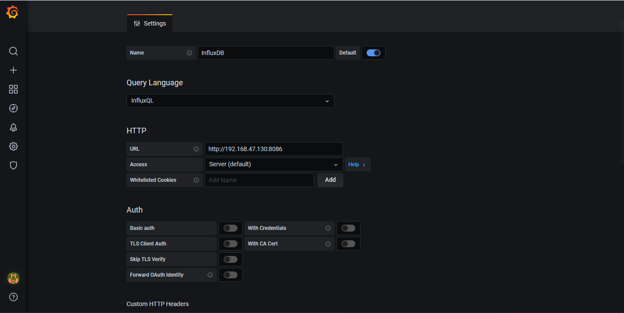Image resolution: width=624 pixels, height=313 pixels.
Task: Open the Server Admin shield icon
Action: tap(13, 165)
